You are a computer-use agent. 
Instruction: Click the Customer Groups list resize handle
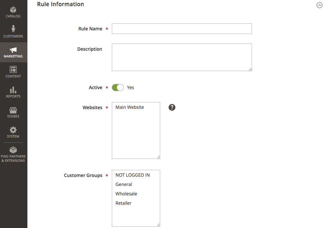pyautogui.click(x=158, y=225)
